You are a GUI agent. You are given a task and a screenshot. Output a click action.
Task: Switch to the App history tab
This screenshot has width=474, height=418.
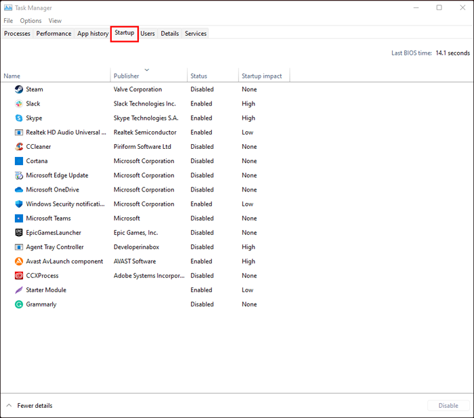pyautogui.click(x=93, y=34)
